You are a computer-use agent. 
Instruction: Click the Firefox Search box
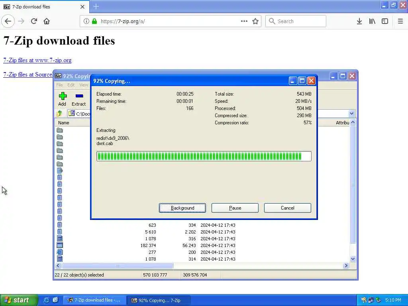click(x=296, y=21)
